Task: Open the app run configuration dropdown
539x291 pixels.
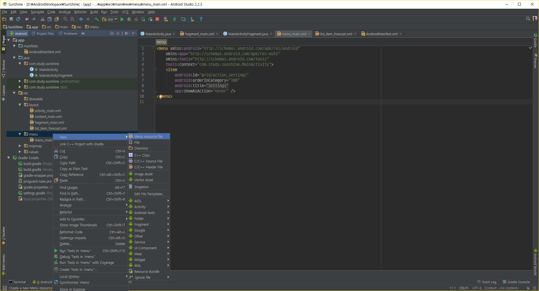Action: click(x=110, y=19)
